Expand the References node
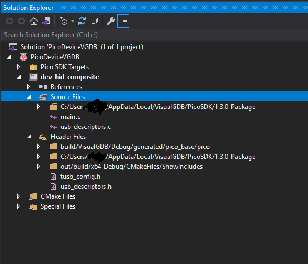 28,87
